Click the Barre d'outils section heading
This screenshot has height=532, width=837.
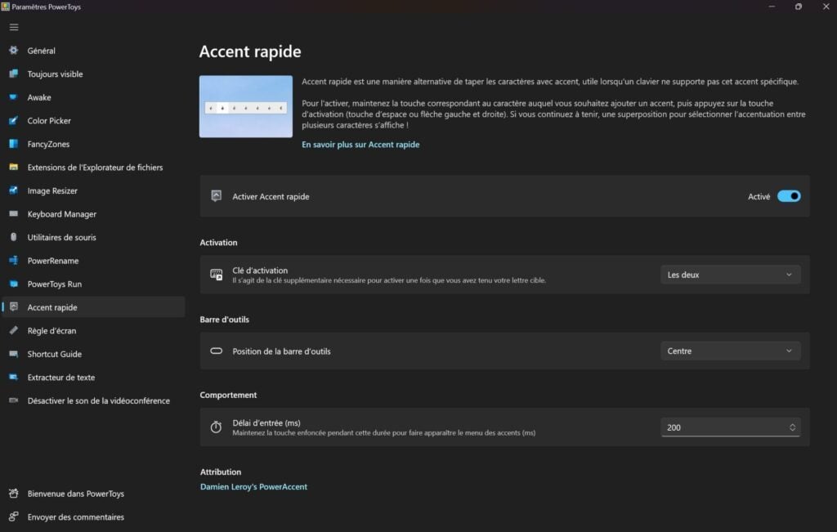pos(224,319)
